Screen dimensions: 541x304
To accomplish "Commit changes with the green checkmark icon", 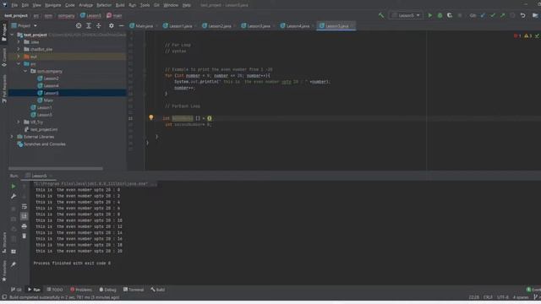I will 493,15.
